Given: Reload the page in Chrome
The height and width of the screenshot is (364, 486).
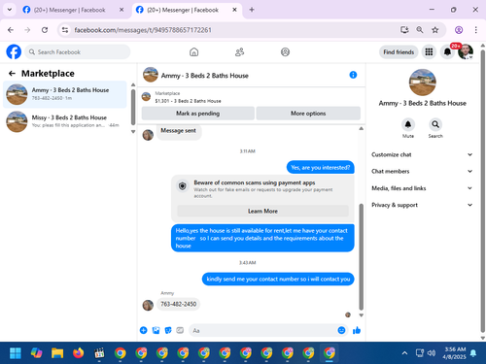Looking at the screenshot, I should click(x=45, y=30).
